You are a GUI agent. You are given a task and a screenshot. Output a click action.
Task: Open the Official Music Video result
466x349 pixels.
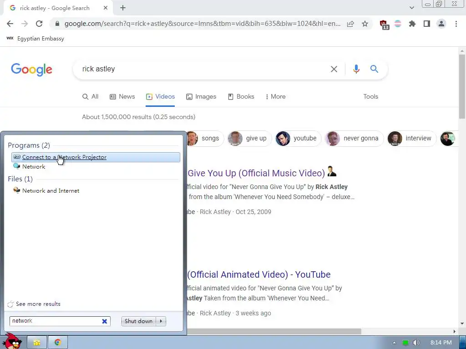(x=256, y=173)
